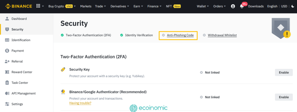Toggle dark mode moon icon
Image resolution: width=297 pixels, height=112 pixels.
(293, 6)
